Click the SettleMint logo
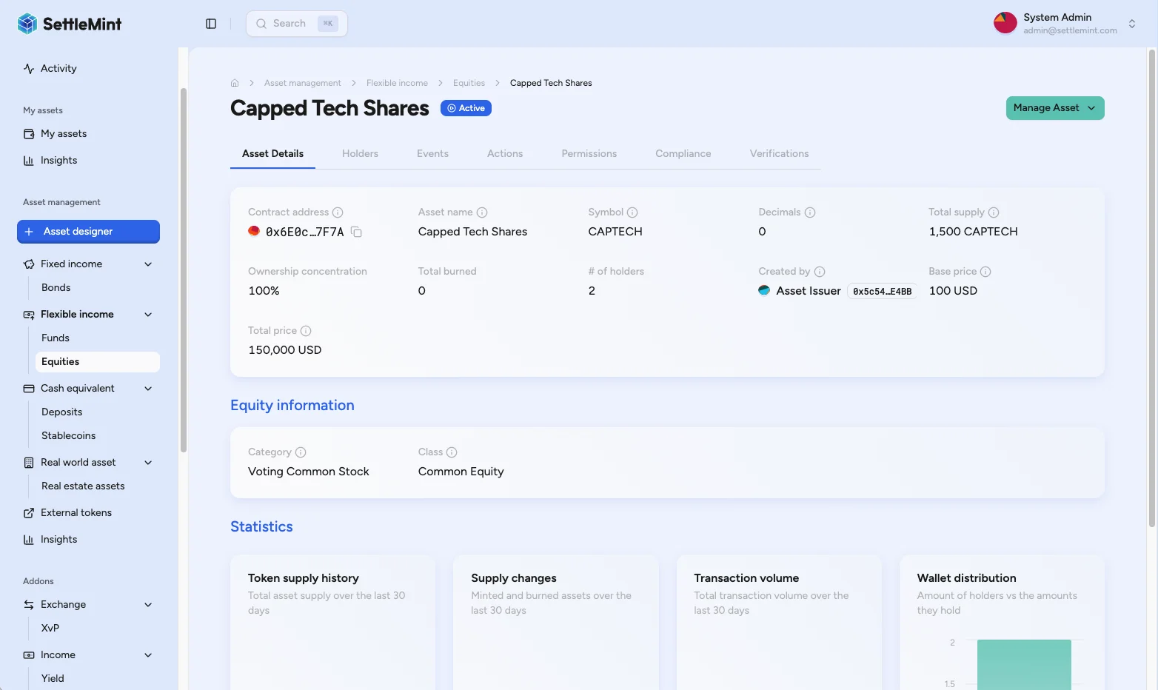Viewport: 1158px width, 690px height. coord(70,24)
